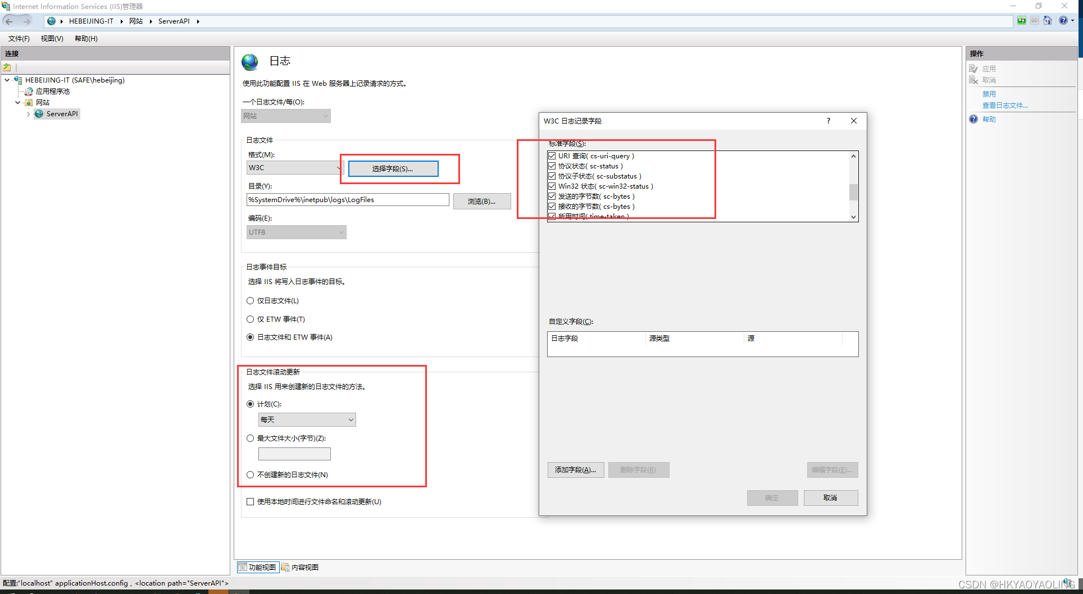Click the forward navigation arrow
The height and width of the screenshot is (594, 1083).
coord(26,21)
